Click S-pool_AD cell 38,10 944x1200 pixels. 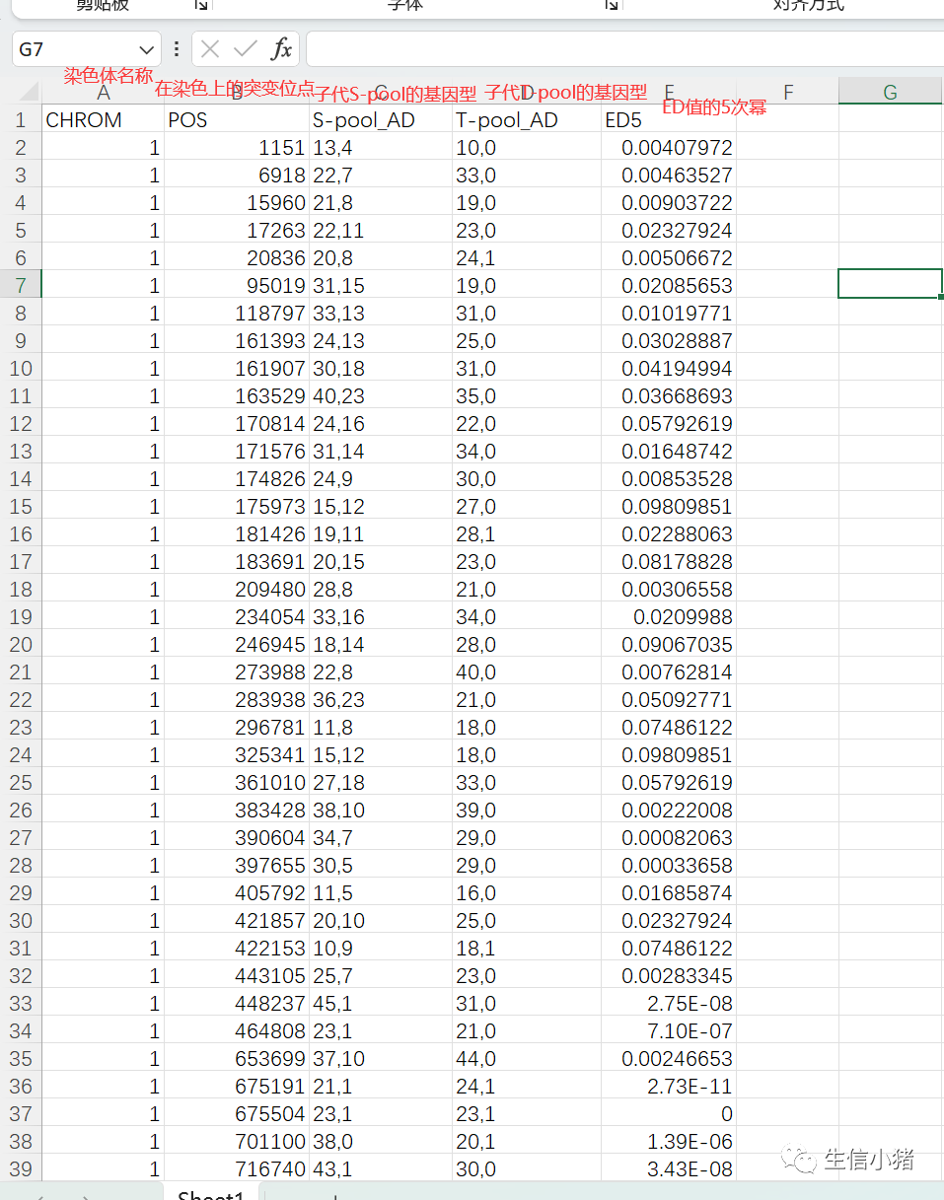point(381,811)
